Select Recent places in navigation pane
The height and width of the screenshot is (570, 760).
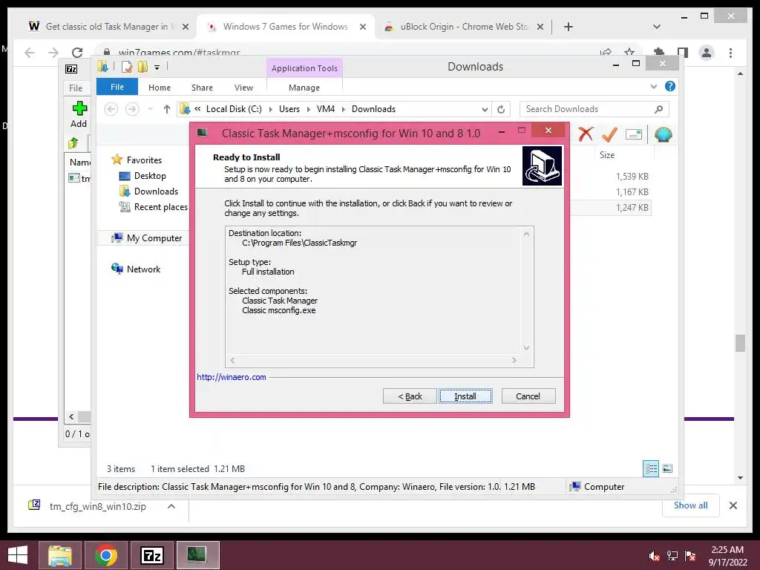click(x=153, y=207)
